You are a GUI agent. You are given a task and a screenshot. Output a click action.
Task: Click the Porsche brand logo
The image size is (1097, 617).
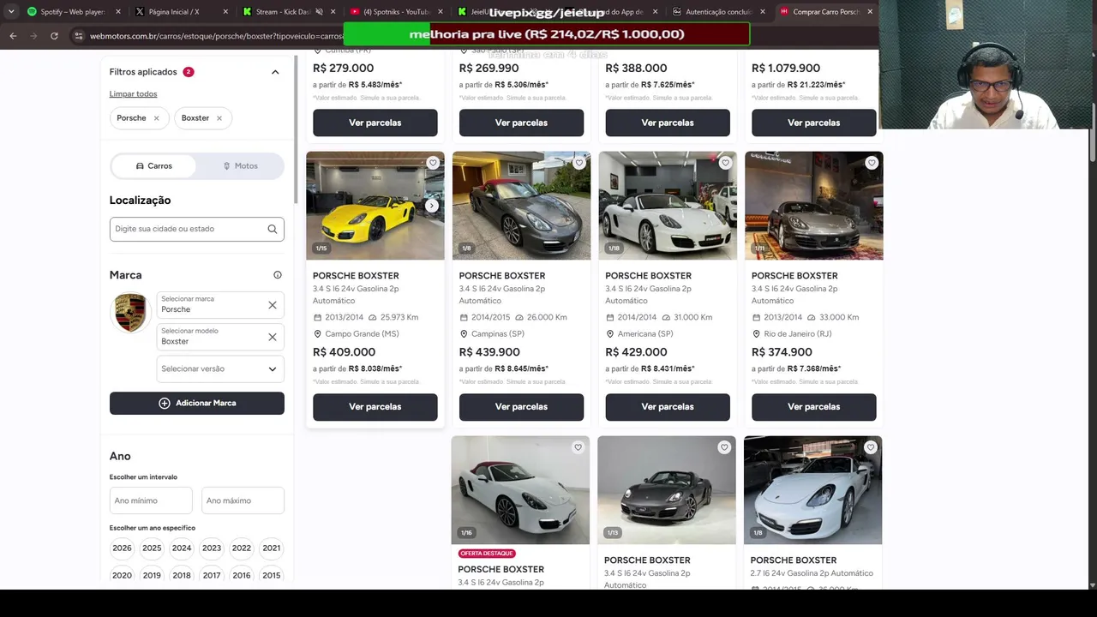tap(131, 312)
